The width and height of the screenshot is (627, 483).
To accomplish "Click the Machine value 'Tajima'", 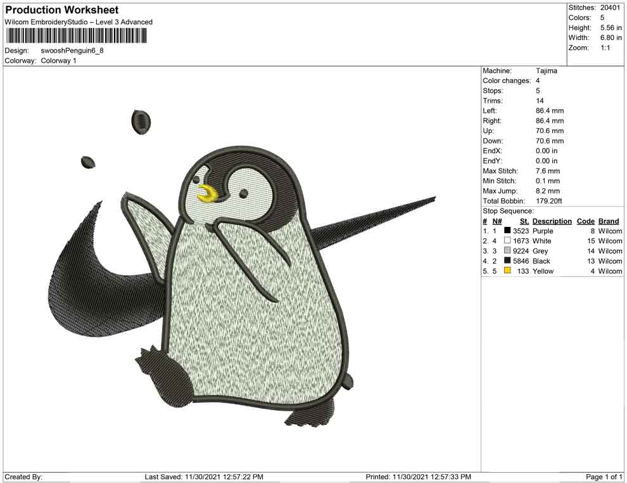I will [x=546, y=70].
